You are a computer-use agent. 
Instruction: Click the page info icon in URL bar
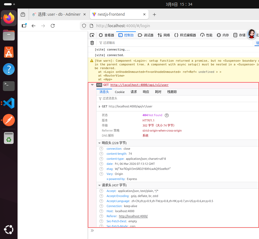(x=91, y=26)
